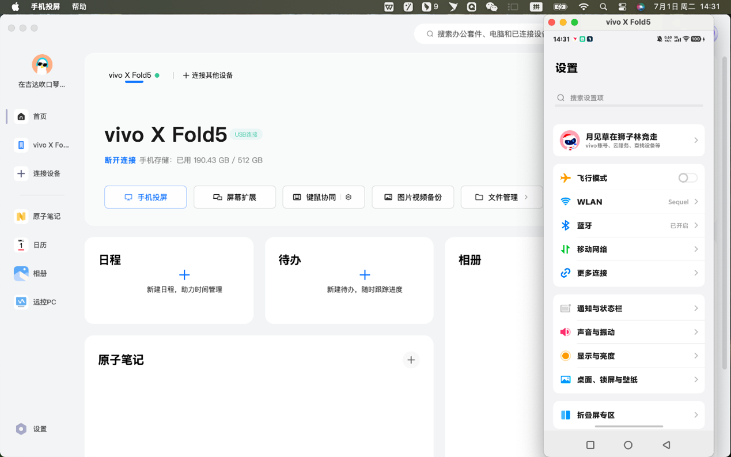The image size is (731, 457).
Task: Click the 断开连接 link
Action: tap(120, 160)
